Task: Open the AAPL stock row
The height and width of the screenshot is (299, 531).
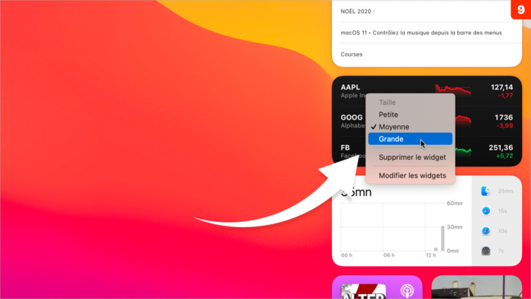Action: [x=427, y=91]
